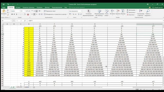The image size is (164, 92).
Task: Save the workbook via the floppy icon
Action: point(4,4)
